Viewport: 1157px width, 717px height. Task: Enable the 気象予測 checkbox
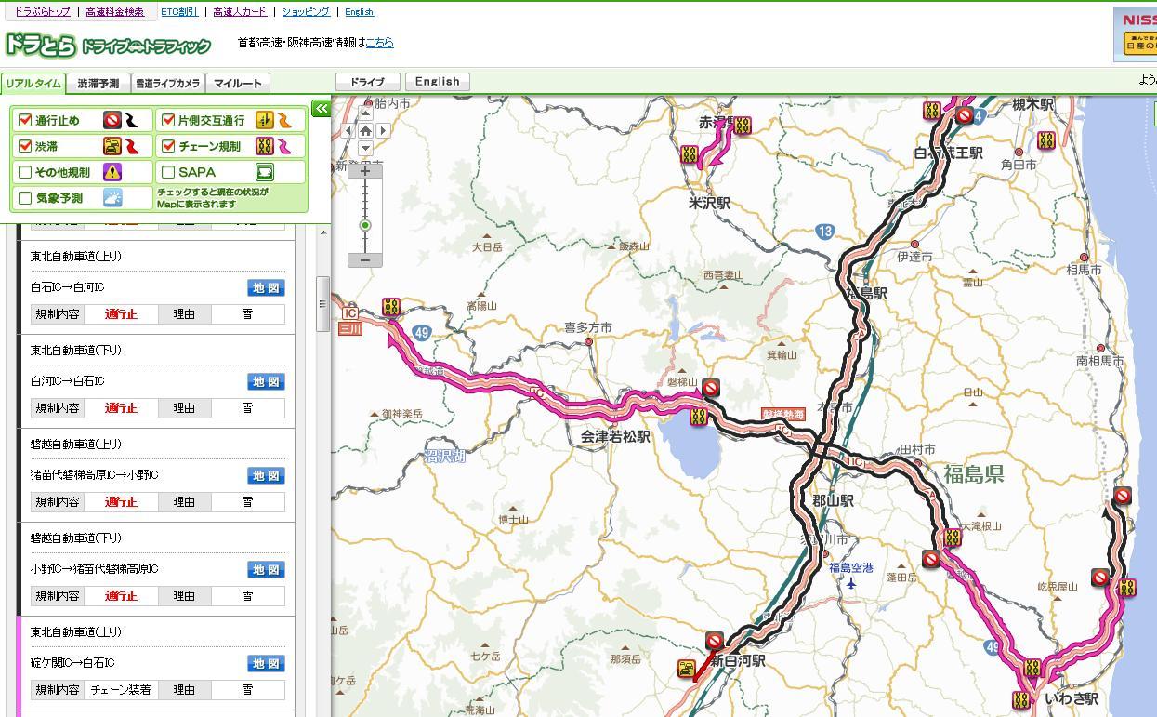[25, 197]
